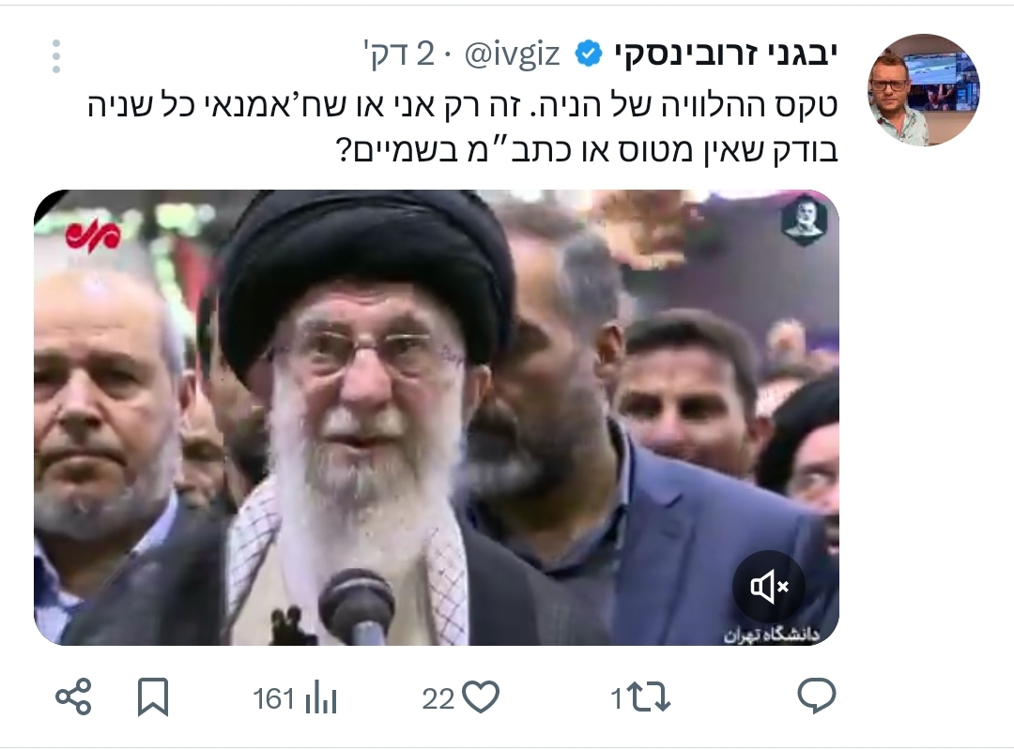Image resolution: width=1014 pixels, height=750 pixels.
Task: Click the repost count 1
Action: (x=617, y=699)
